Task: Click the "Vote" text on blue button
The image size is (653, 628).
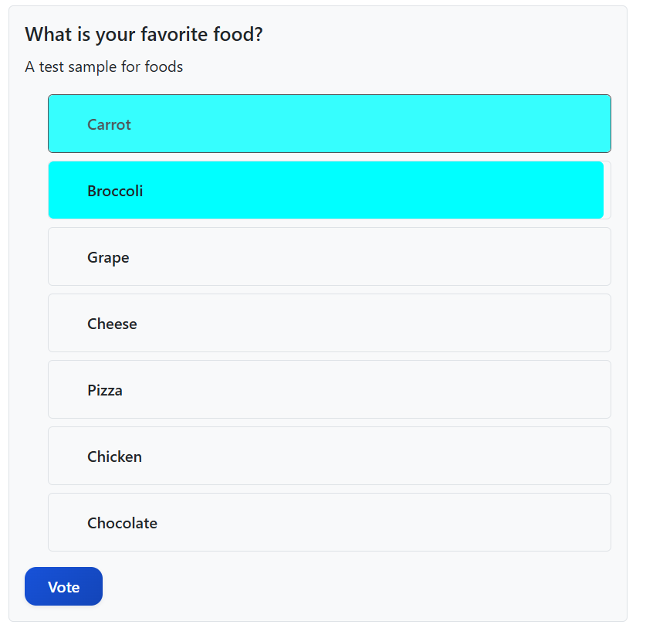Action: point(63,587)
